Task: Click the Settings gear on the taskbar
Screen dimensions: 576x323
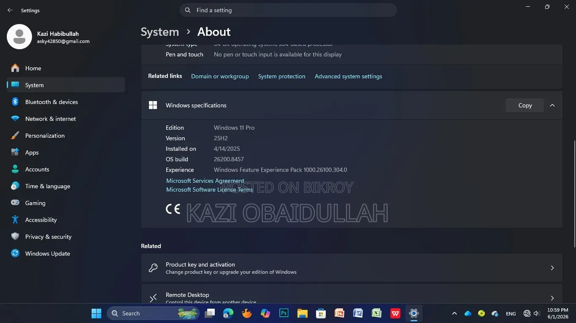Action: point(414,313)
